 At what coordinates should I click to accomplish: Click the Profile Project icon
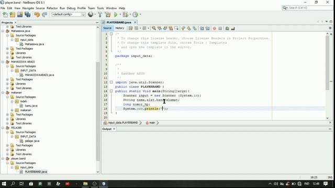tap(135, 15)
